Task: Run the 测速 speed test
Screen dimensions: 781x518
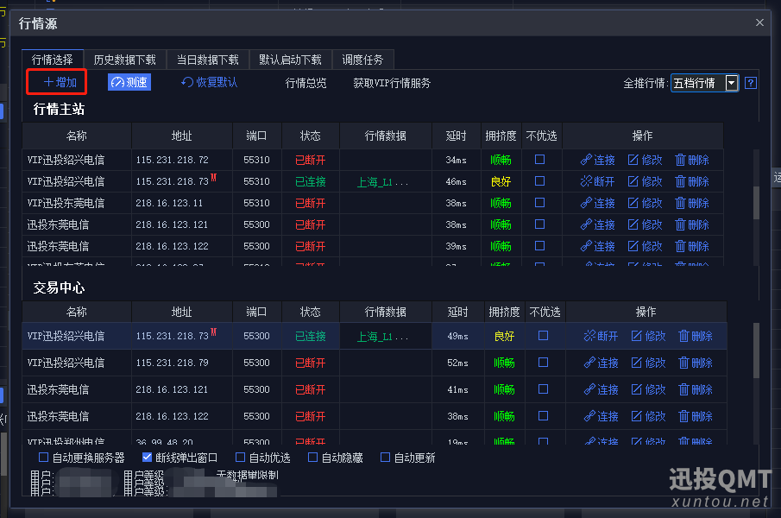Action: (x=129, y=82)
